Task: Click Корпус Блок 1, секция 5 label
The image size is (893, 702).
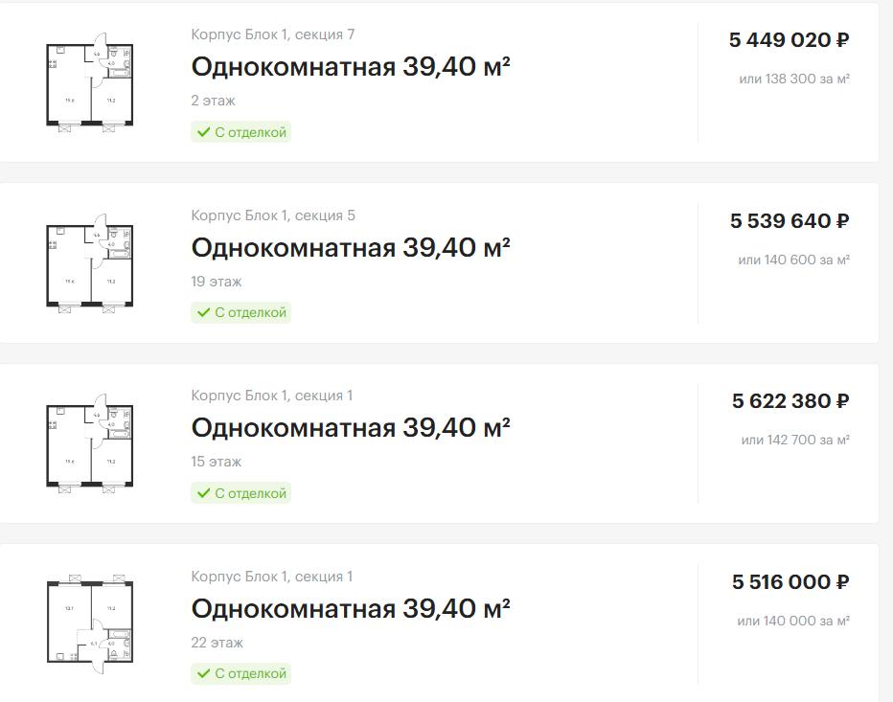Action: [x=273, y=215]
